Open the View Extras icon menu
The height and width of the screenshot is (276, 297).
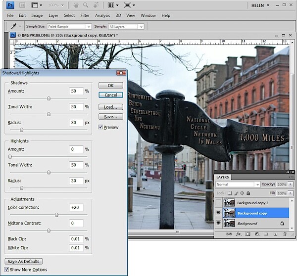point(35,5)
